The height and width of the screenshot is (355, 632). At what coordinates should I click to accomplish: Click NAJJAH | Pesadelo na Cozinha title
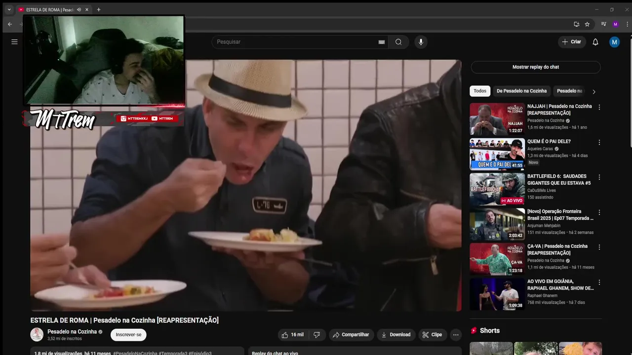point(559,109)
